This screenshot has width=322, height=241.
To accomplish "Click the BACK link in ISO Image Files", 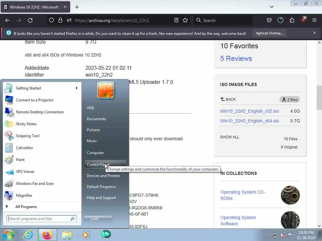I will (x=228, y=99).
